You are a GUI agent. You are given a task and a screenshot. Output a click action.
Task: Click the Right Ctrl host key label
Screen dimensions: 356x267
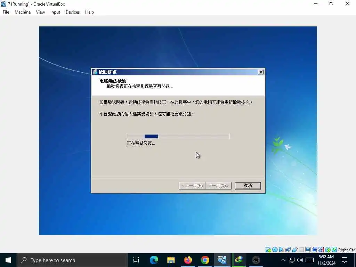coord(347,250)
